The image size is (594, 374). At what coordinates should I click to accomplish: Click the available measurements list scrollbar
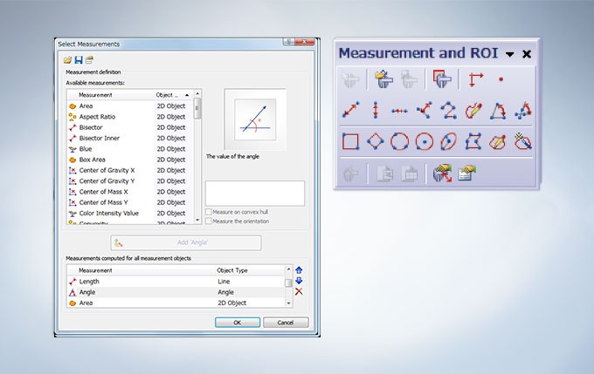coord(198,157)
